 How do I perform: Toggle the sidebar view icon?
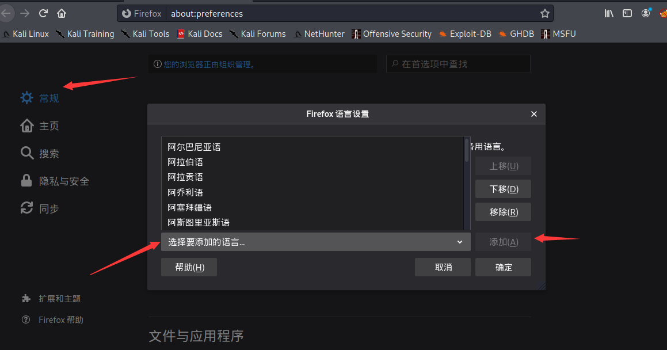point(627,14)
